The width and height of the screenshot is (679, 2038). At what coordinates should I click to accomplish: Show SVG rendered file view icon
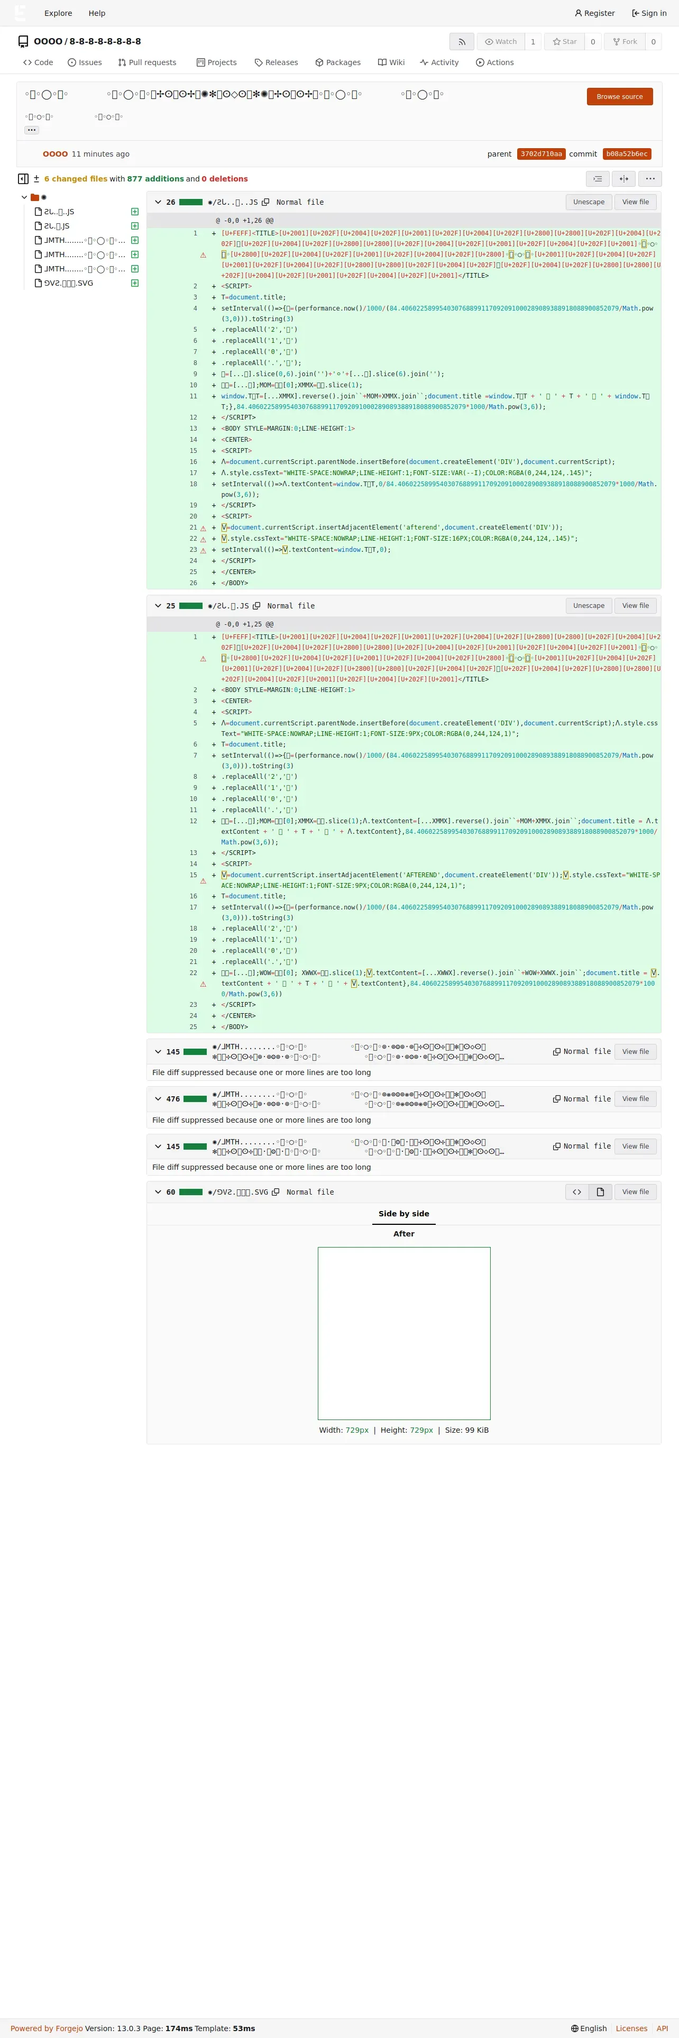tap(600, 1192)
